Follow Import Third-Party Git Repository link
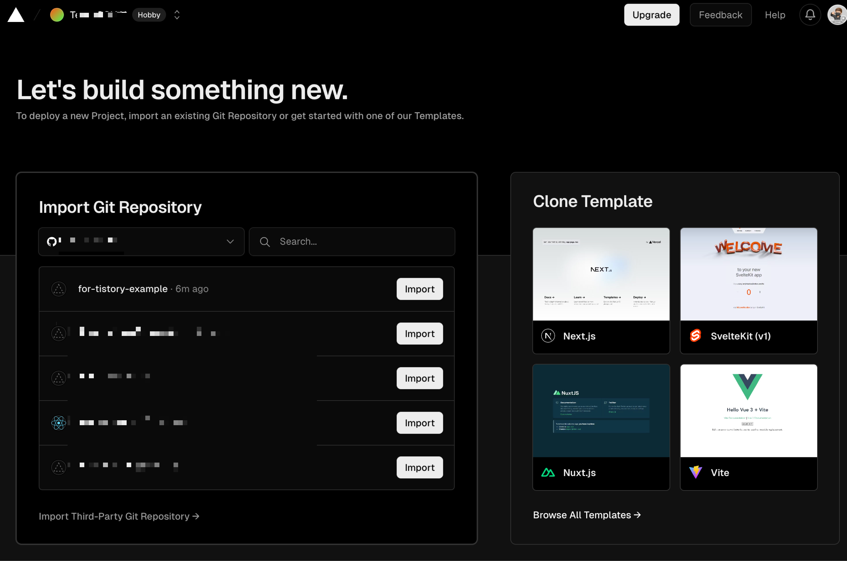Image resolution: width=847 pixels, height=561 pixels. [119, 516]
